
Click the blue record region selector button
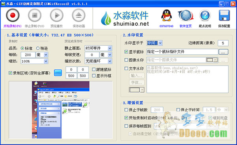coord(58,73)
